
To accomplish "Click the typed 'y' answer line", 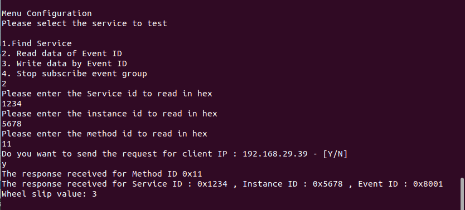I will (x=4, y=164).
